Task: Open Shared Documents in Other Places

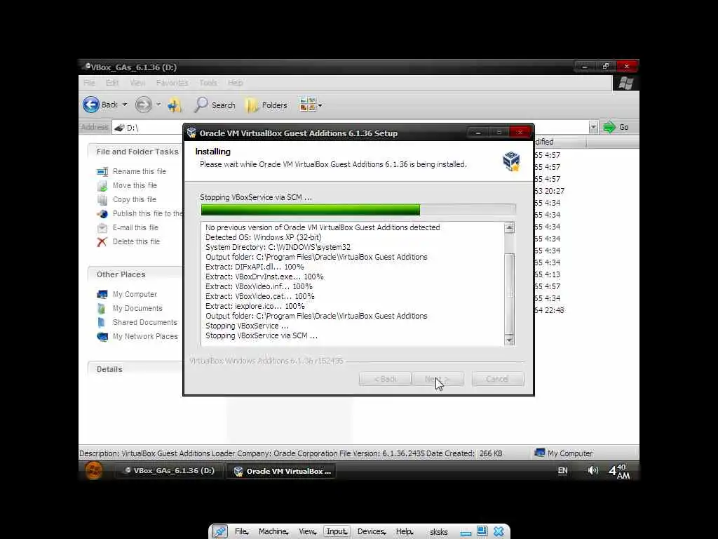Action: click(x=145, y=322)
